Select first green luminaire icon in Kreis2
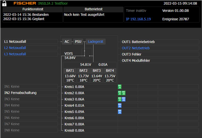Screen dimensions: 202x138 [x=119, y=93]
